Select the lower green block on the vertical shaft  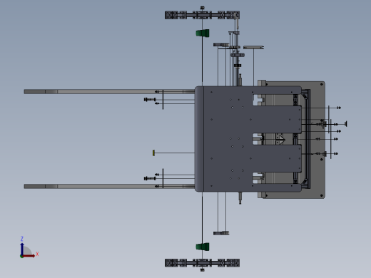(203, 247)
